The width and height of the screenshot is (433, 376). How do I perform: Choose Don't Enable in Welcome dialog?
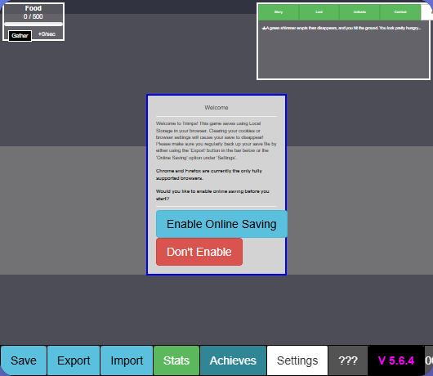[199, 252]
